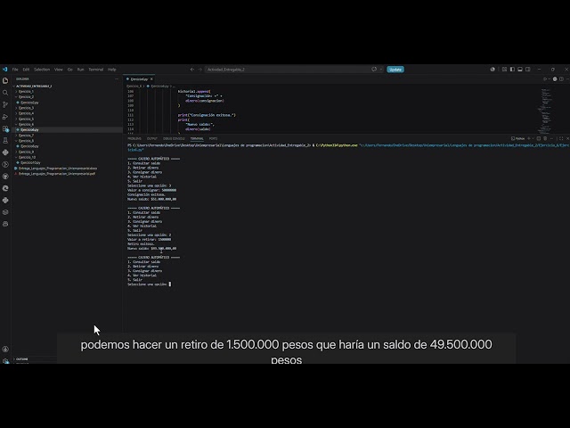Open the Run and Debug view
This screenshot has height=428, width=570.
pos(5,117)
